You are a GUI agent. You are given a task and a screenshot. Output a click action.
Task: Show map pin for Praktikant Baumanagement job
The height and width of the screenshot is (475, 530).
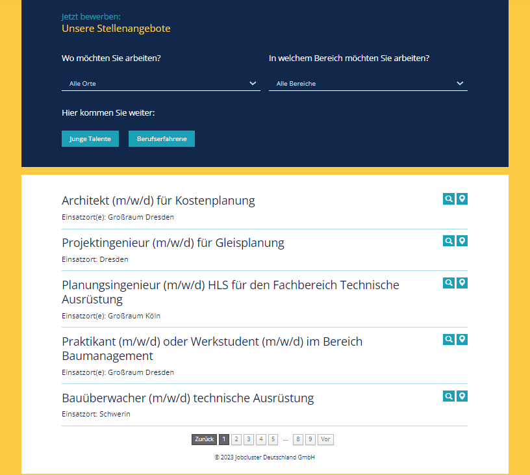(462, 339)
